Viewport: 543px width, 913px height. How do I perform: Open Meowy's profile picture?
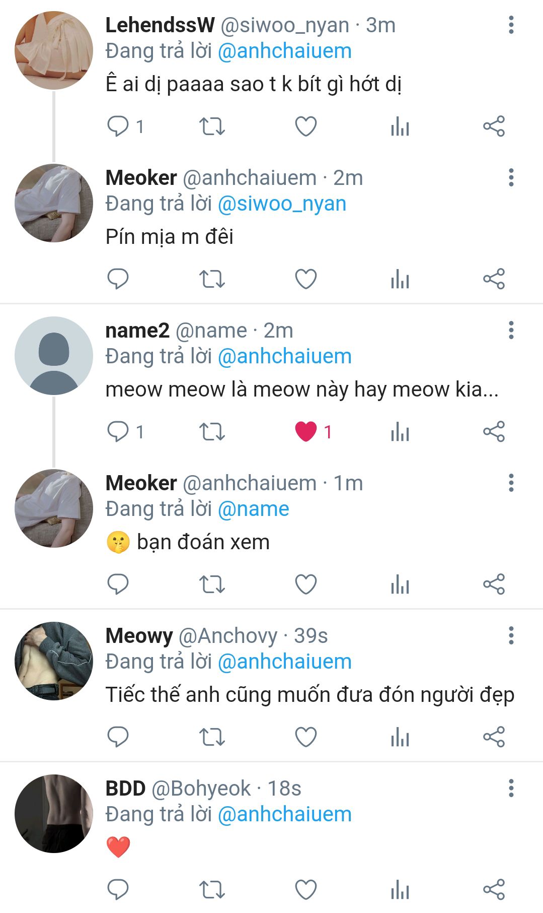click(x=54, y=661)
